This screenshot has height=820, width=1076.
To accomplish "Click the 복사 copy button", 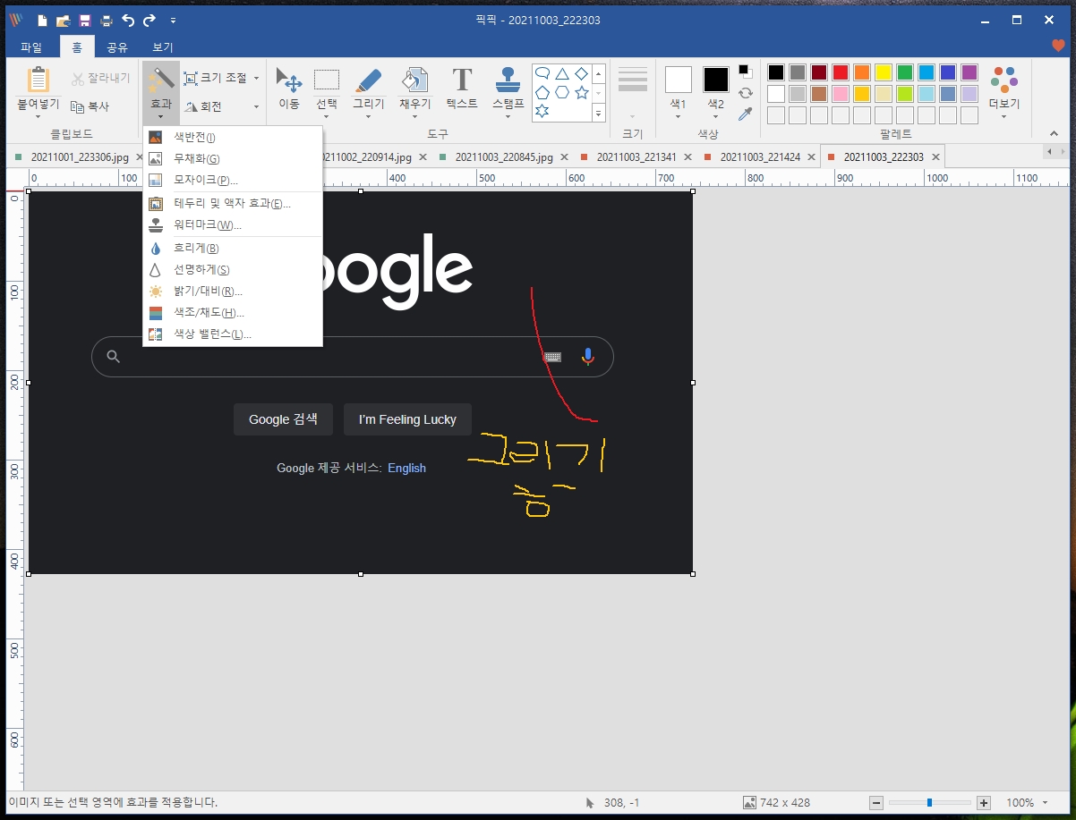I will [x=90, y=106].
